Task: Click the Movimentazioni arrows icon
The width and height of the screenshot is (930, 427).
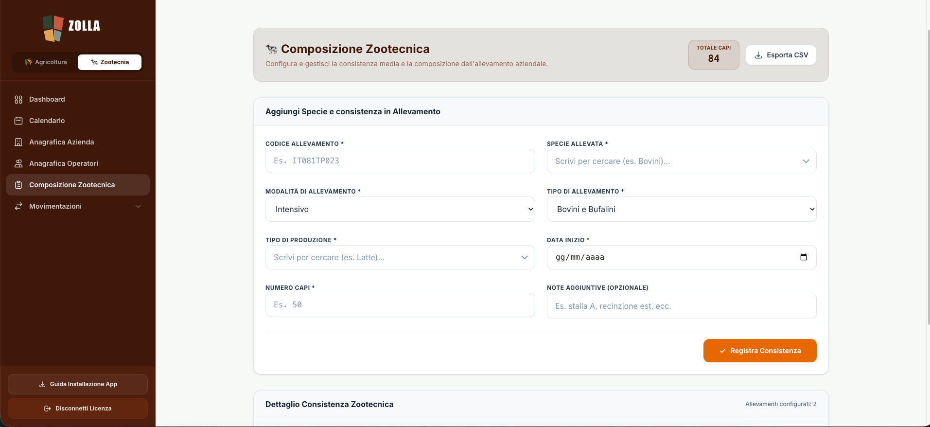Action: (18, 206)
